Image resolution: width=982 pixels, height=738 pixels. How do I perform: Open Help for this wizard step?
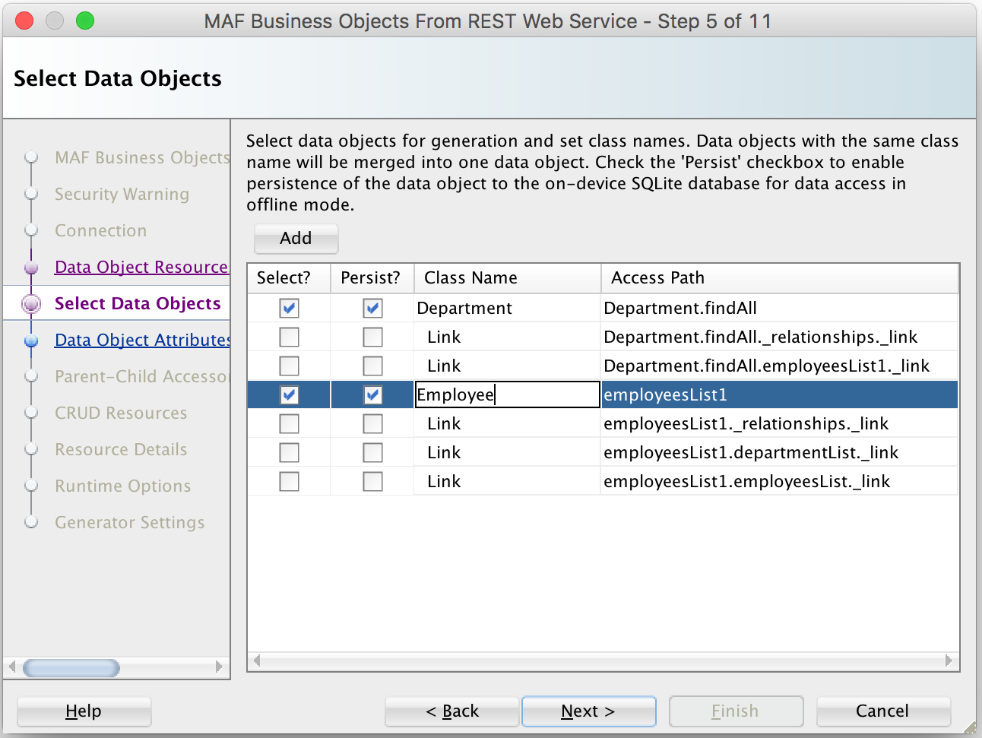point(84,711)
